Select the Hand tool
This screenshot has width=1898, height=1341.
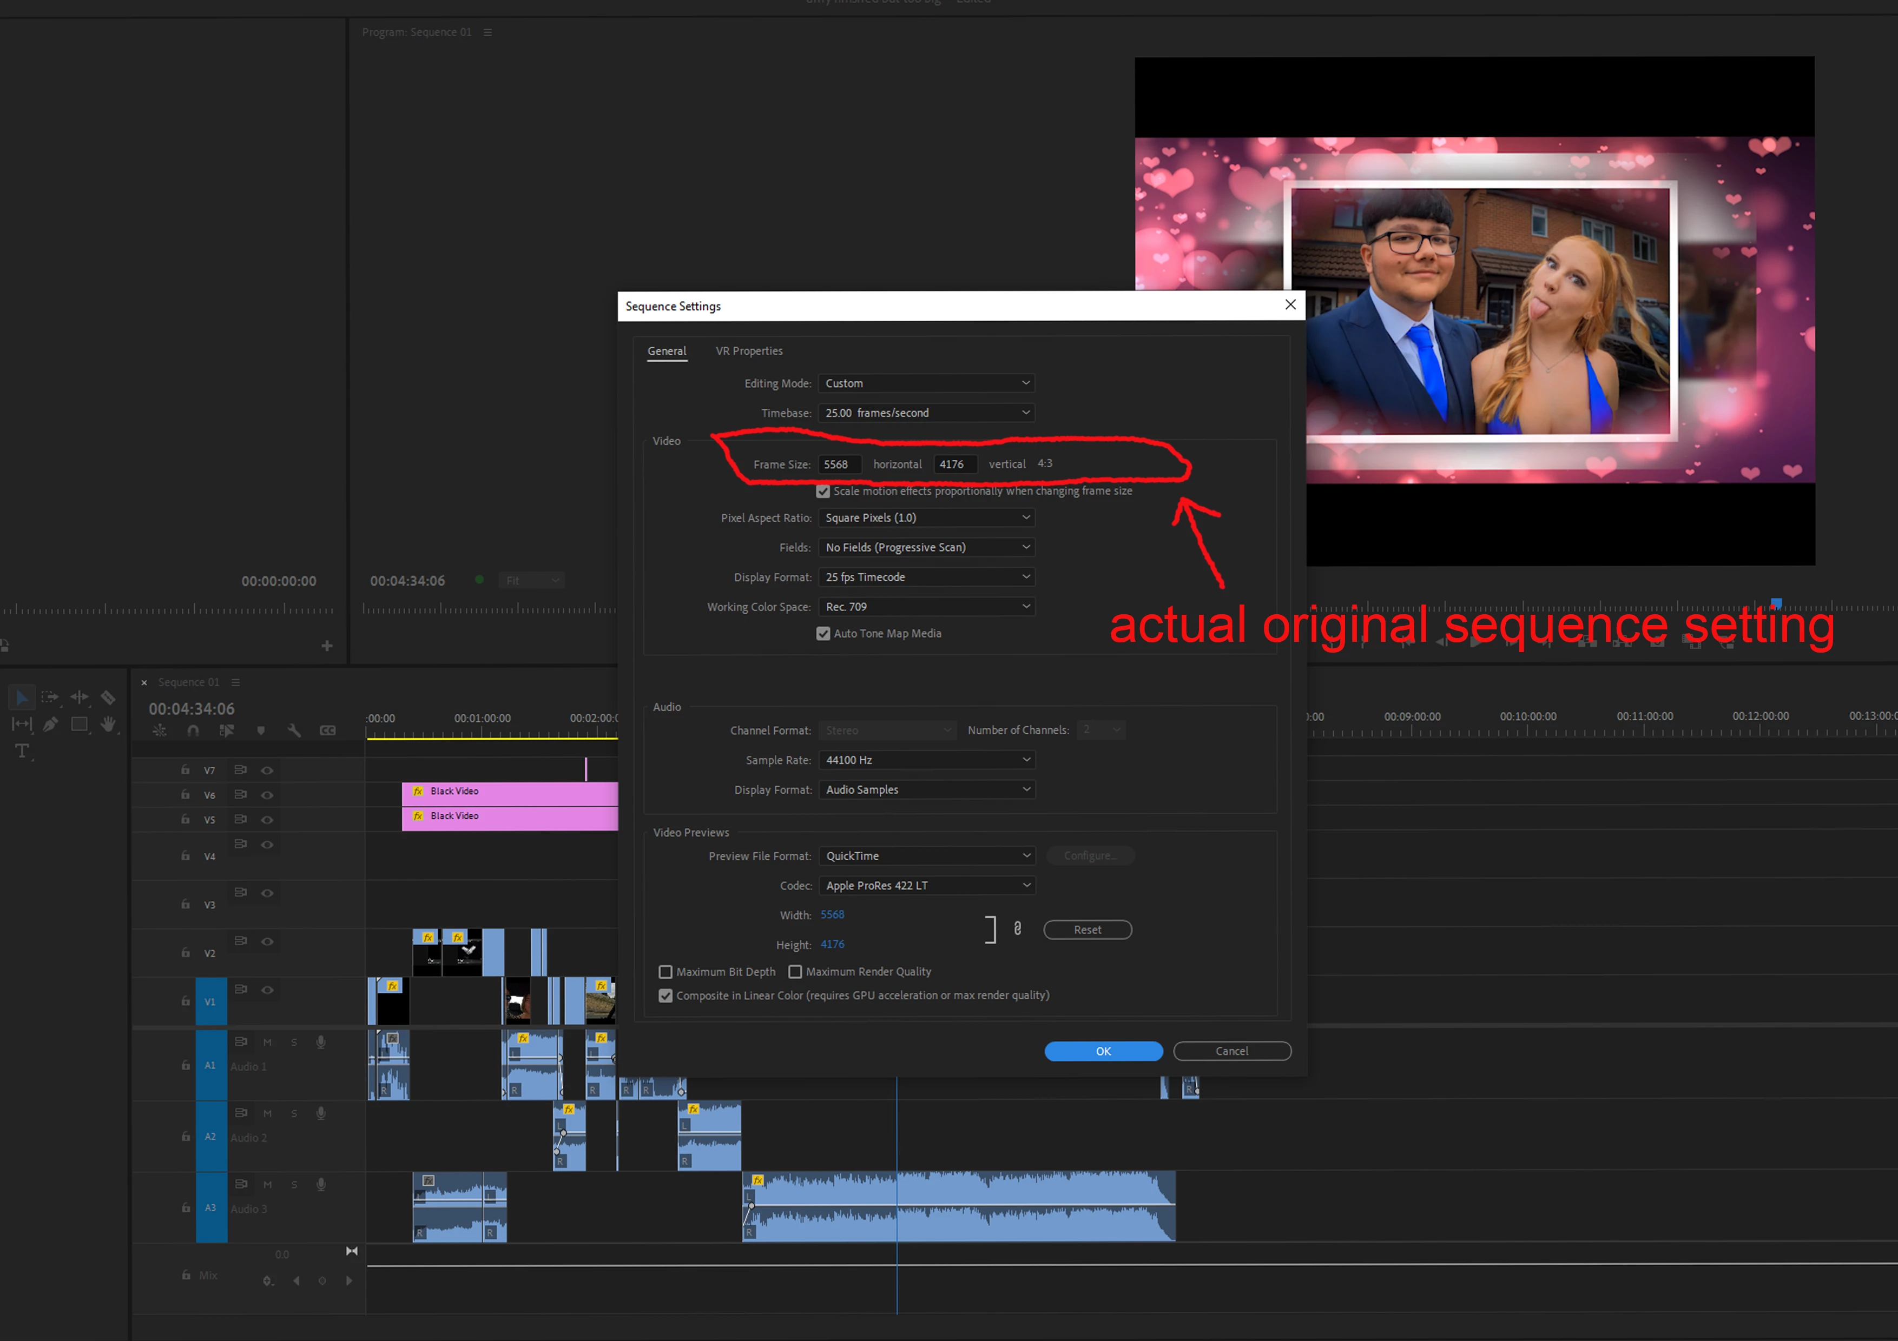(108, 725)
